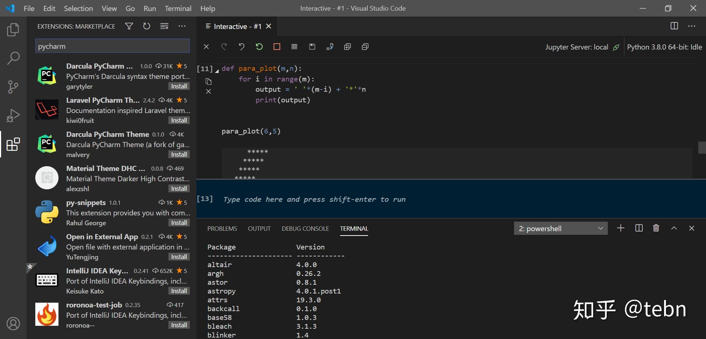This screenshot has height=339, width=706.
Task: Refresh the extensions marketplace list
Action: [x=146, y=26]
